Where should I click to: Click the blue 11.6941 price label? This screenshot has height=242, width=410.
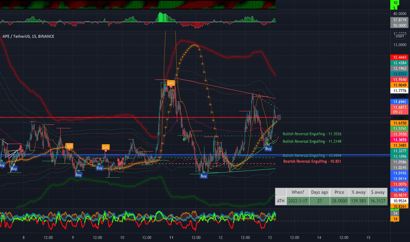[399, 102]
